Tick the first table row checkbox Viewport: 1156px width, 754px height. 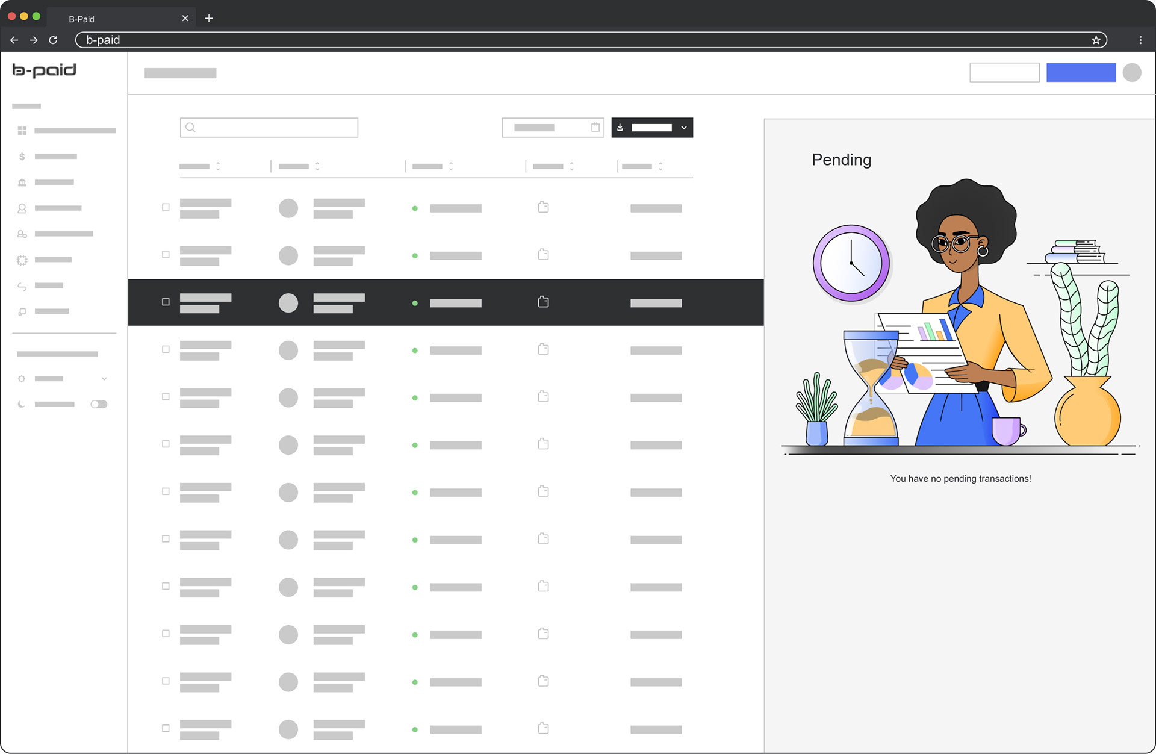tap(166, 207)
